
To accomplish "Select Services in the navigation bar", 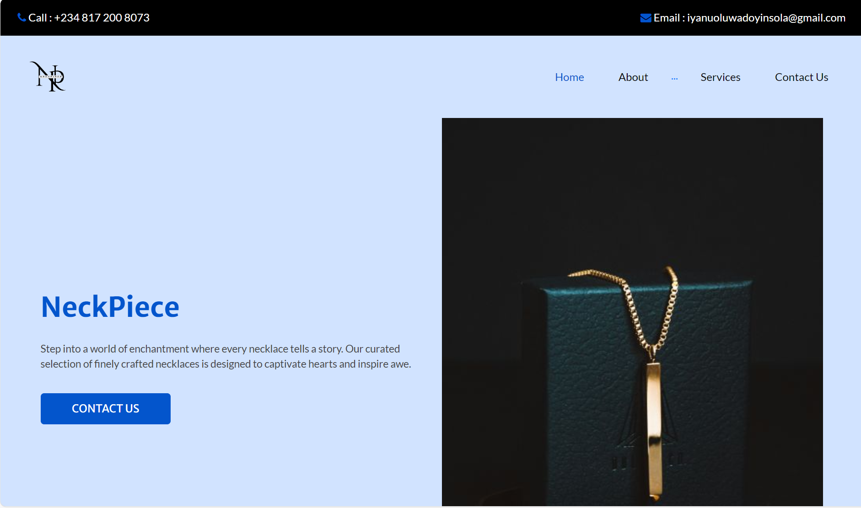I will 720,77.
